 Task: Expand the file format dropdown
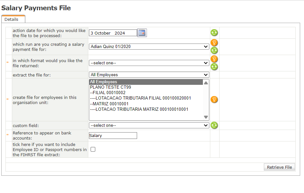149,63
